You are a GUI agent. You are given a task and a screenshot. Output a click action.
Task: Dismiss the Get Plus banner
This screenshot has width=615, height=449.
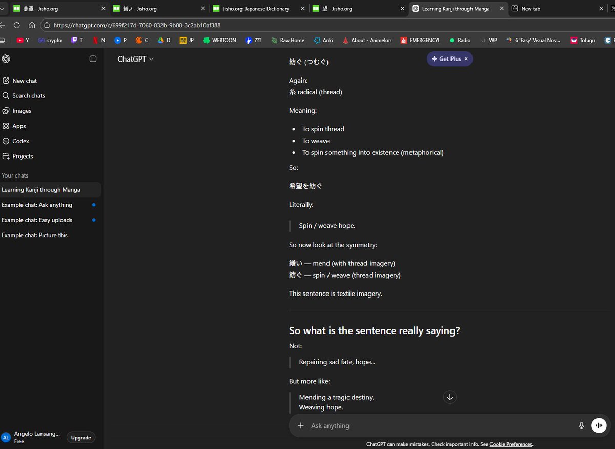tap(466, 59)
